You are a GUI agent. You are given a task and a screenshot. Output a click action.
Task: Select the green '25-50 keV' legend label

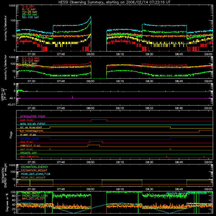pos(30,15)
